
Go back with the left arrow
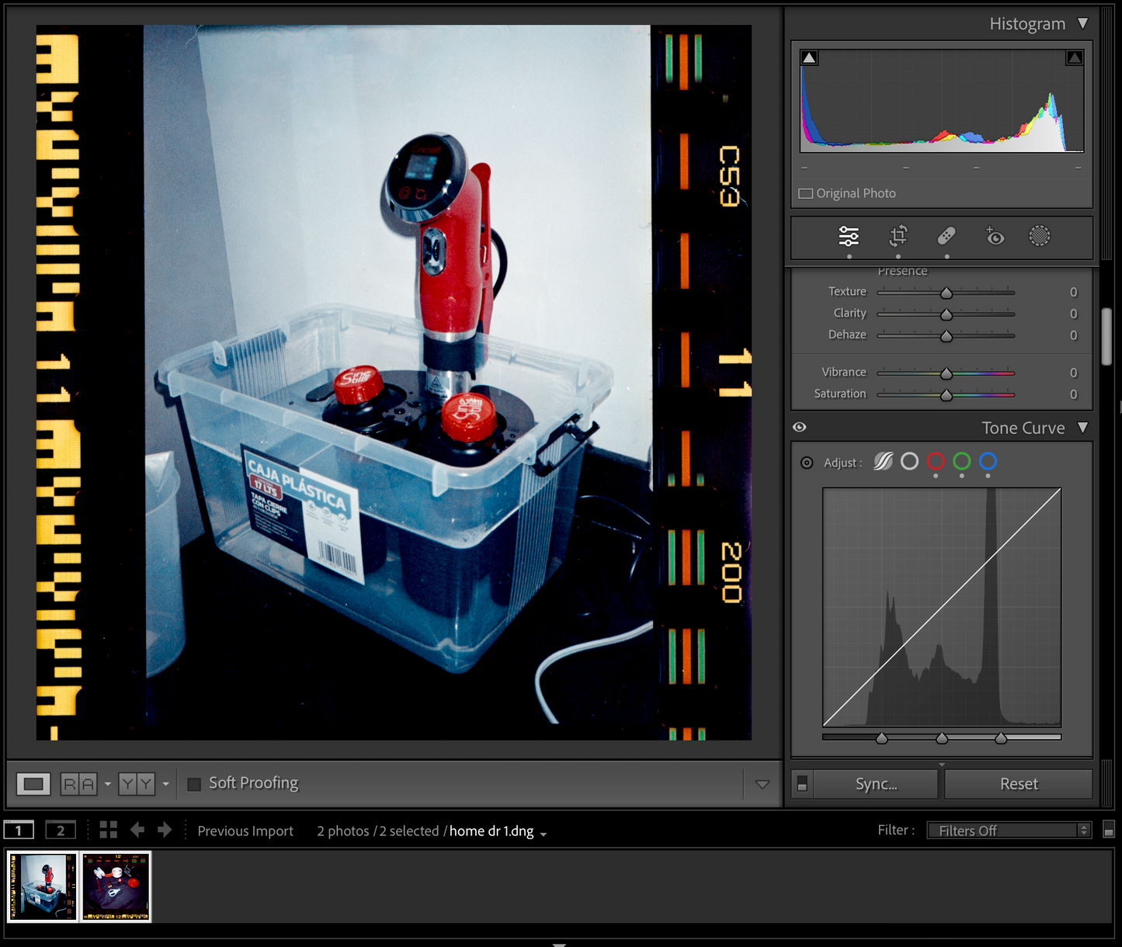137,830
